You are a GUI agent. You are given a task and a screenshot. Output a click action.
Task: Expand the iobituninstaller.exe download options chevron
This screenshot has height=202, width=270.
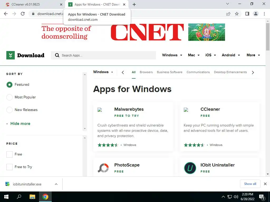(56, 184)
